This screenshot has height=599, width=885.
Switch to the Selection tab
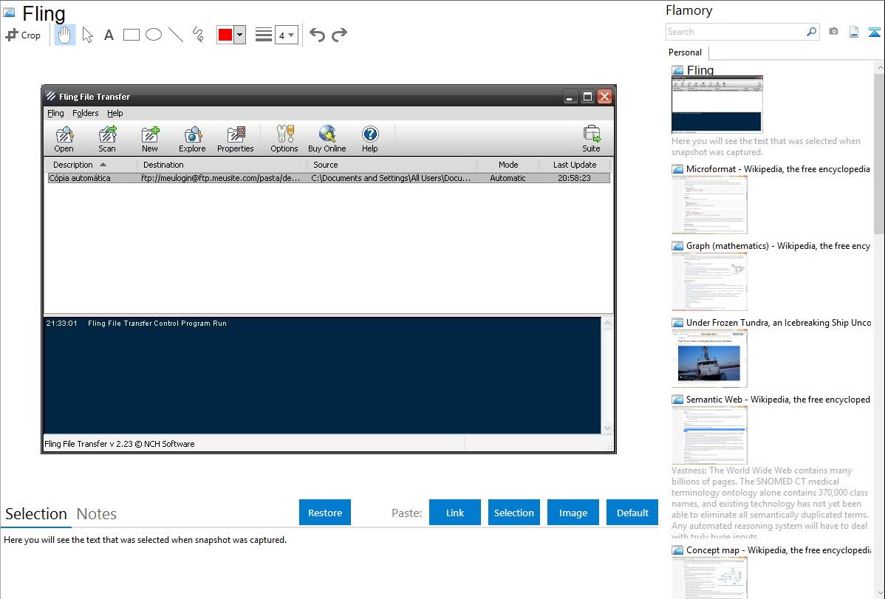[36, 514]
